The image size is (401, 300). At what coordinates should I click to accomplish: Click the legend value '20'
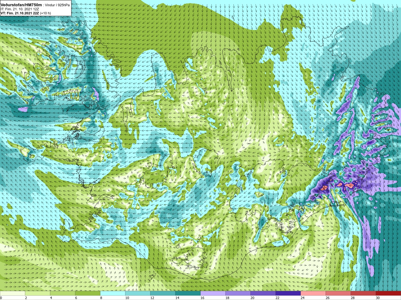point(253,298)
